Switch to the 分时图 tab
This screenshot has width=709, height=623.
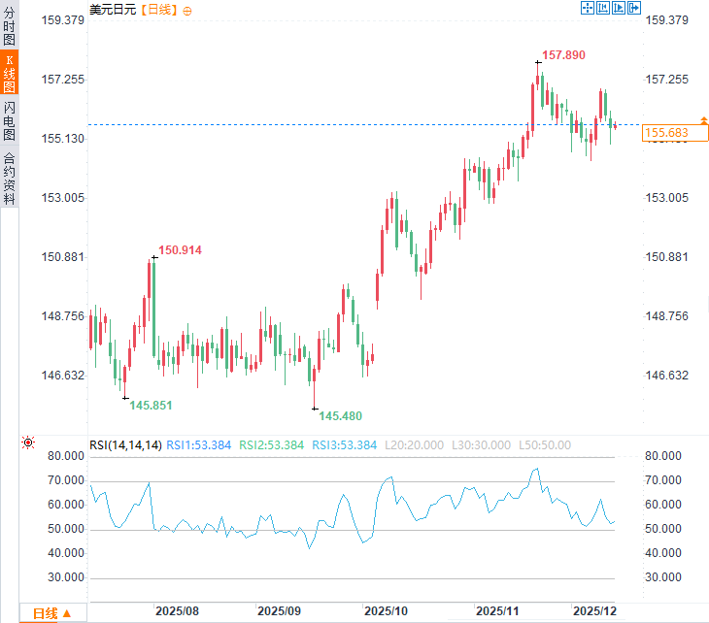coord(9,26)
